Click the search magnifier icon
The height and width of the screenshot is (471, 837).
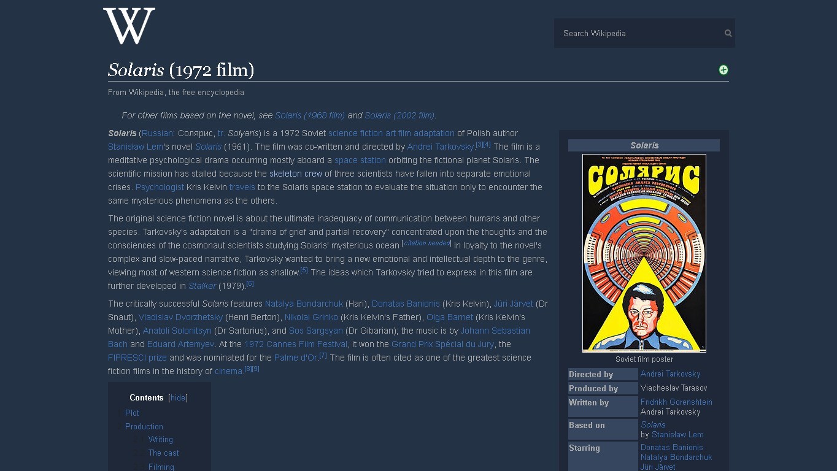tap(728, 33)
